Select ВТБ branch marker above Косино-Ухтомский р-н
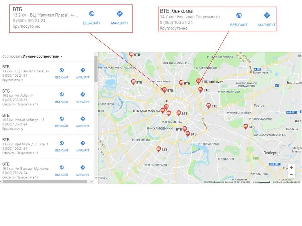The image size is (302, 226). click(246, 126)
